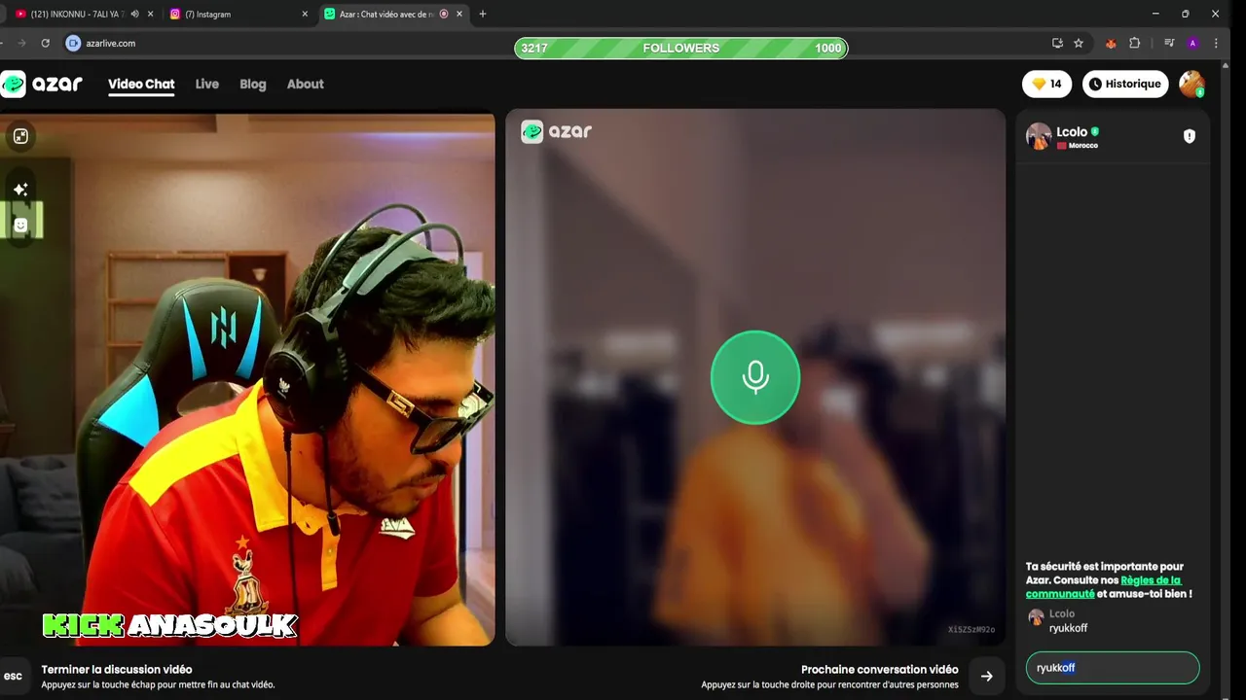Click Prochaine conversation vidéo label
This screenshot has width=1246, height=700.
click(879, 670)
